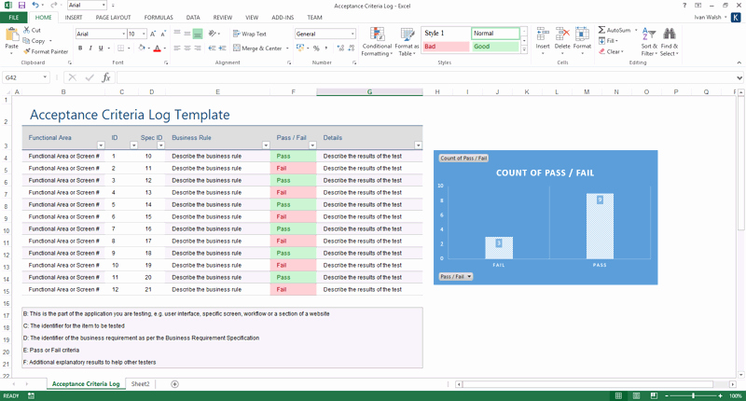Switch to the DATA ribbon tab
The image size is (746, 401).
pyautogui.click(x=193, y=17)
